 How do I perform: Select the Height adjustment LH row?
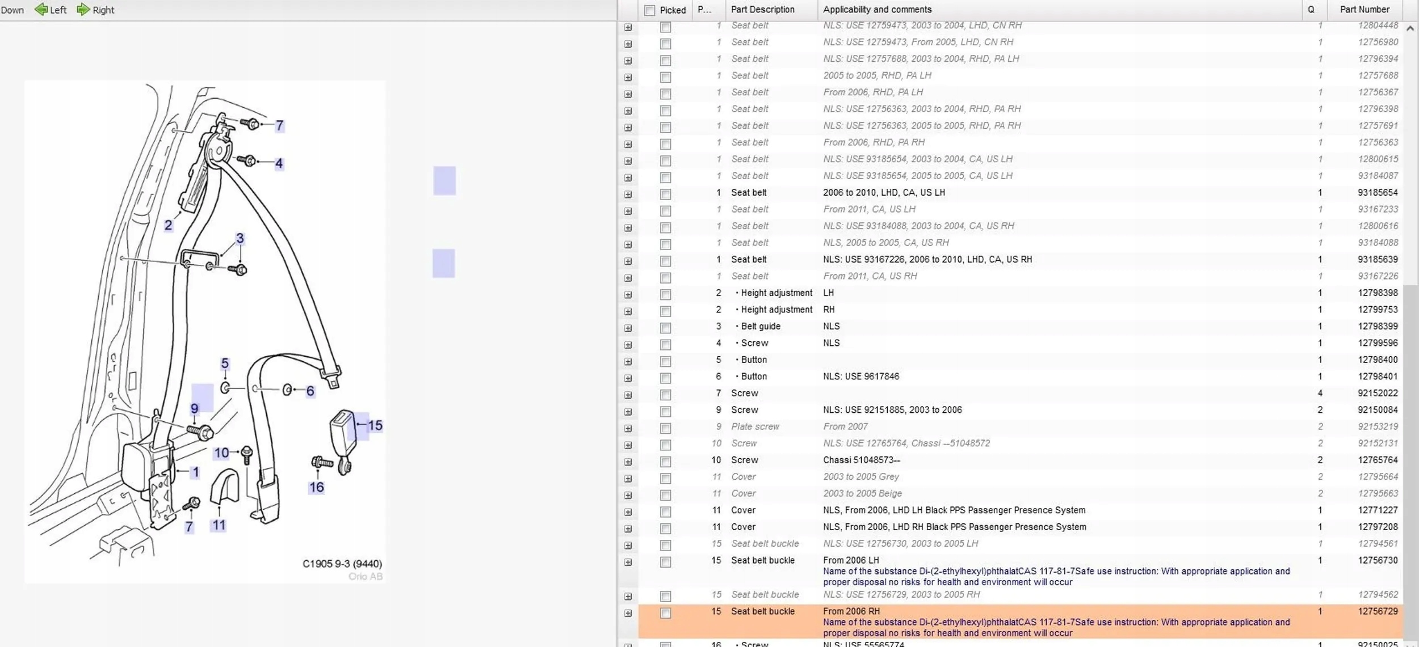pos(1020,293)
